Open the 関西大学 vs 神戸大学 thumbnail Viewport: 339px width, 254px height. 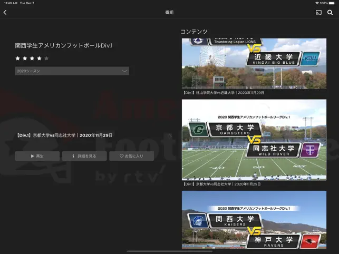(254, 220)
